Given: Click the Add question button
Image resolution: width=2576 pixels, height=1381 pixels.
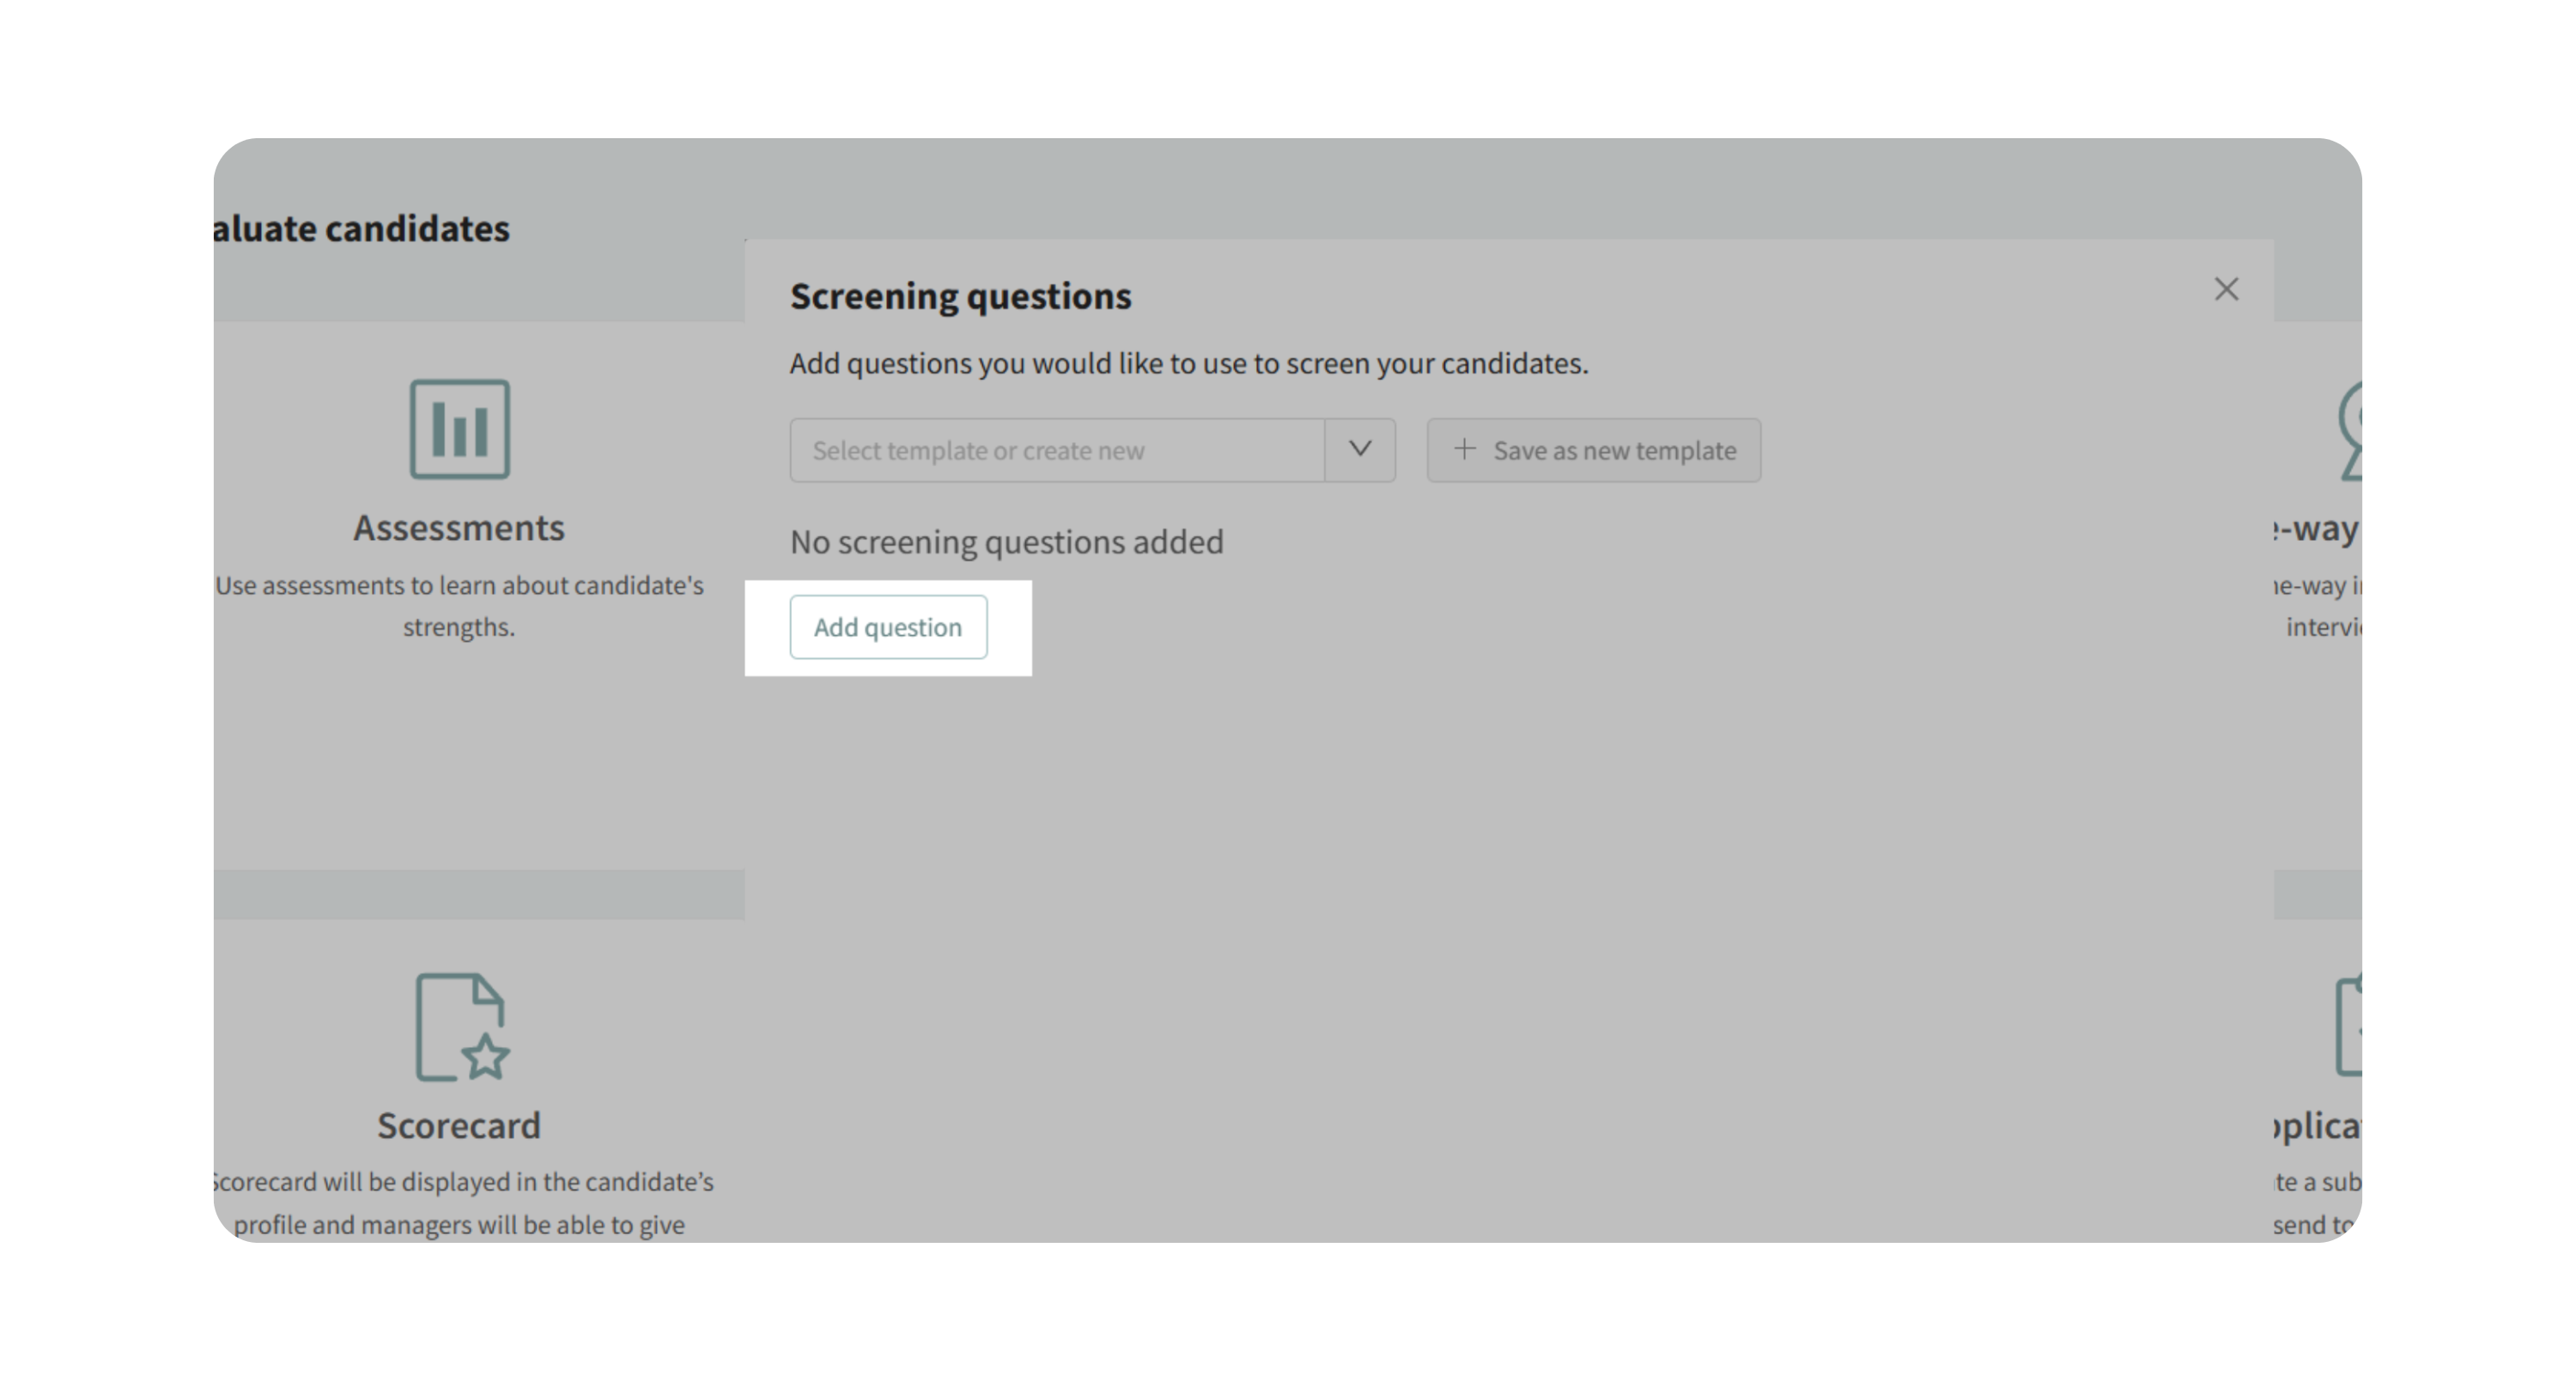Looking at the screenshot, I should coord(888,627).
